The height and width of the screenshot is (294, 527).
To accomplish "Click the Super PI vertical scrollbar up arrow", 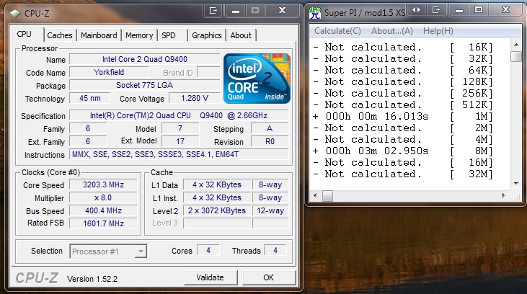I will click(x=516, y=45).
